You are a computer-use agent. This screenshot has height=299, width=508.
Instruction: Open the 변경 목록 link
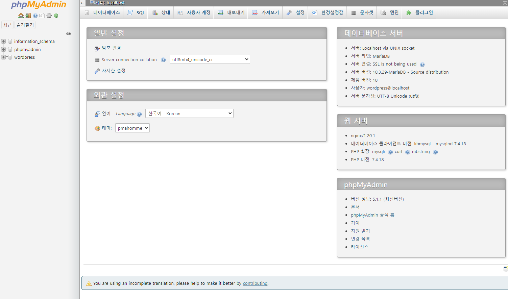coord(360,239)
